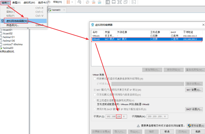205x134 pixels.
Task: Click the VM icon next to heima136
Action: click(x=1, y=41)
